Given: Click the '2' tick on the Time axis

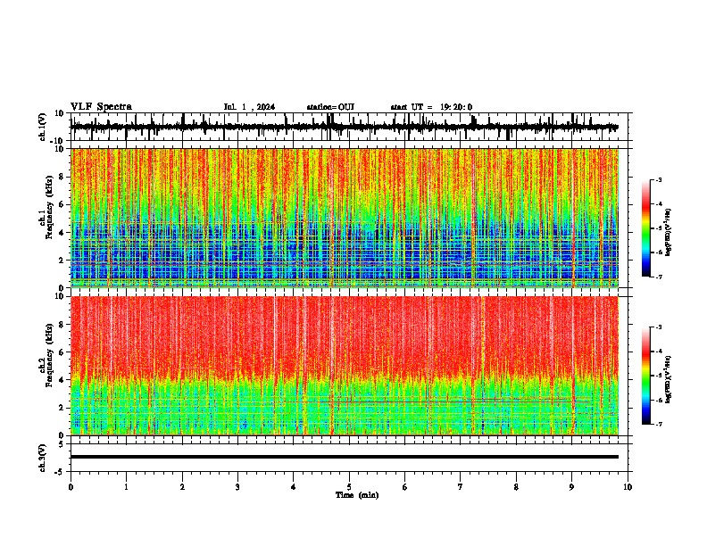Looking at the screenshot, I should (182, 487).
